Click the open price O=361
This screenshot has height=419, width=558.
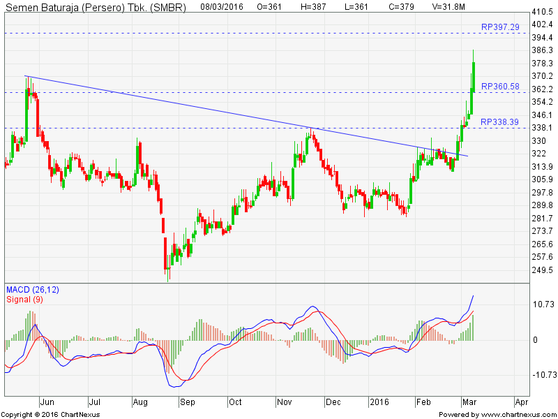[269, 7]
